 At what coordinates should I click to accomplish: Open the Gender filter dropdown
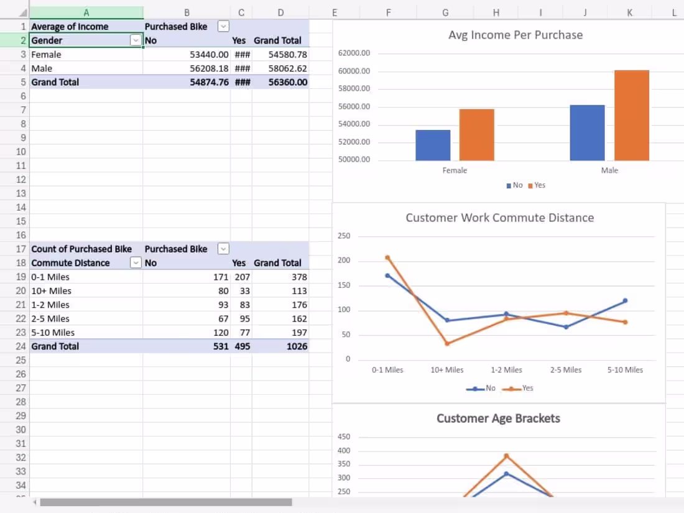coord(136,40)
